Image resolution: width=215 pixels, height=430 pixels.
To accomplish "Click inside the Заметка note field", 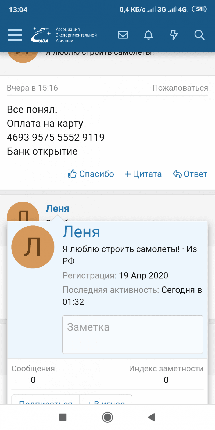I will tap(133, 334).
